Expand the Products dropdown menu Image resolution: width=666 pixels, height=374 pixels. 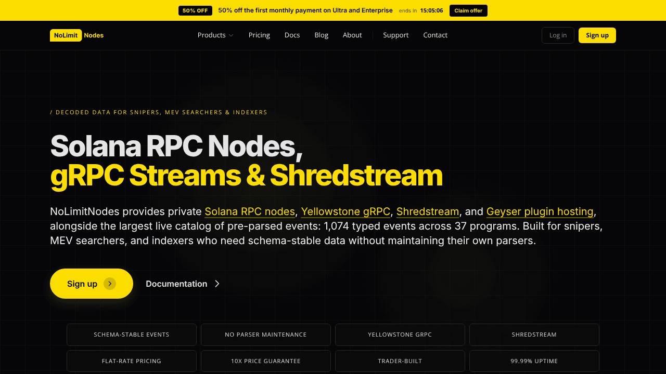[x=215, y=35]
